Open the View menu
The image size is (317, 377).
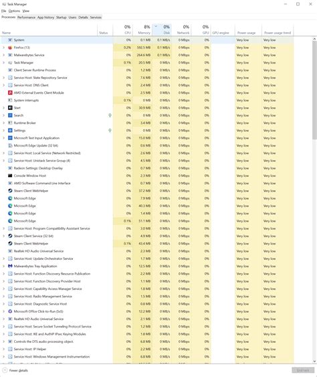[26, 11]
